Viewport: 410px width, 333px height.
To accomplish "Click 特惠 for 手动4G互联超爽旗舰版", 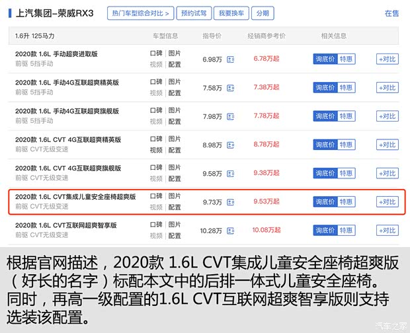I will pyautogui.click(x=346, y=116).
